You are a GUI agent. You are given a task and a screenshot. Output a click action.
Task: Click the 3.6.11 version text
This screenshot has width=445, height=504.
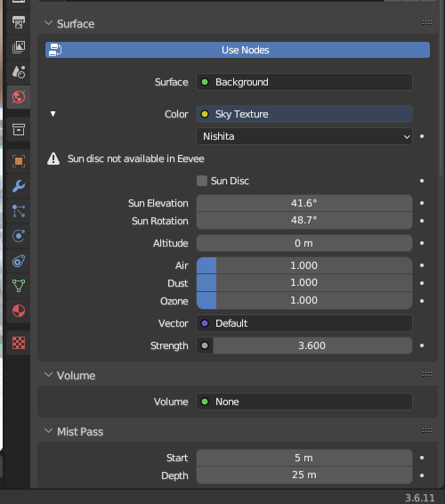(419, 498)
